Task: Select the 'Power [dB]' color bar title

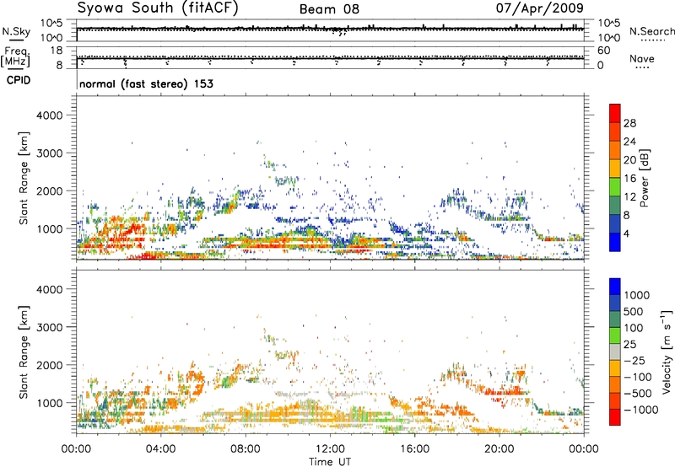Action: [x=644, y=178]
